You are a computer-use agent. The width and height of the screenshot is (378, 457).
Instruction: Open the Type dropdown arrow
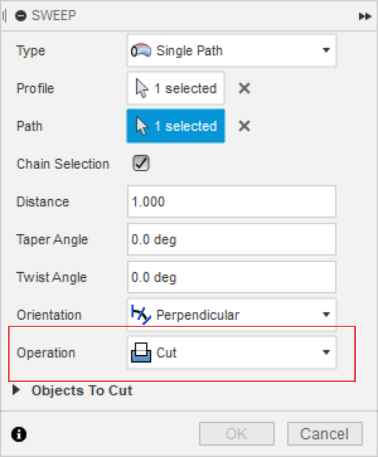pos(326,51)
